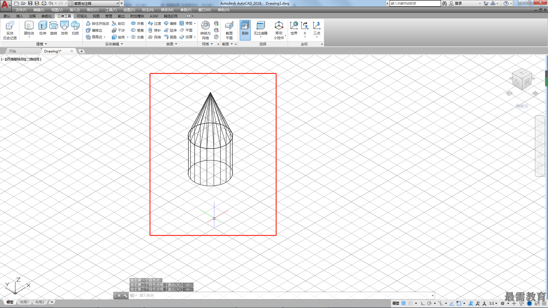Select the 旋转 revolve tool
Screen dimensions: 548x308
pyautogui.click(x=53, y=29)
